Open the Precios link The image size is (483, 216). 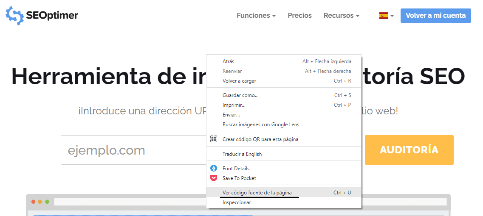(x=299, y=16)
